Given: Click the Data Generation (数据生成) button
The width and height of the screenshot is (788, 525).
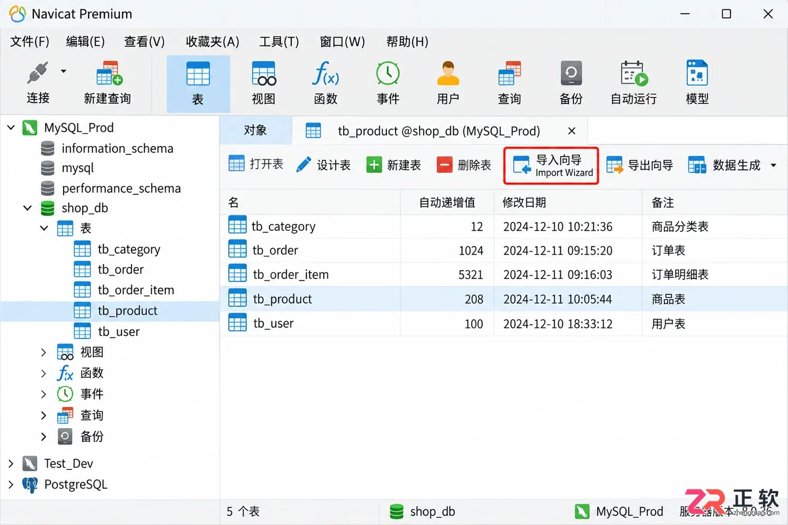Looking at the screenshot, I should (x=725, y=165).
